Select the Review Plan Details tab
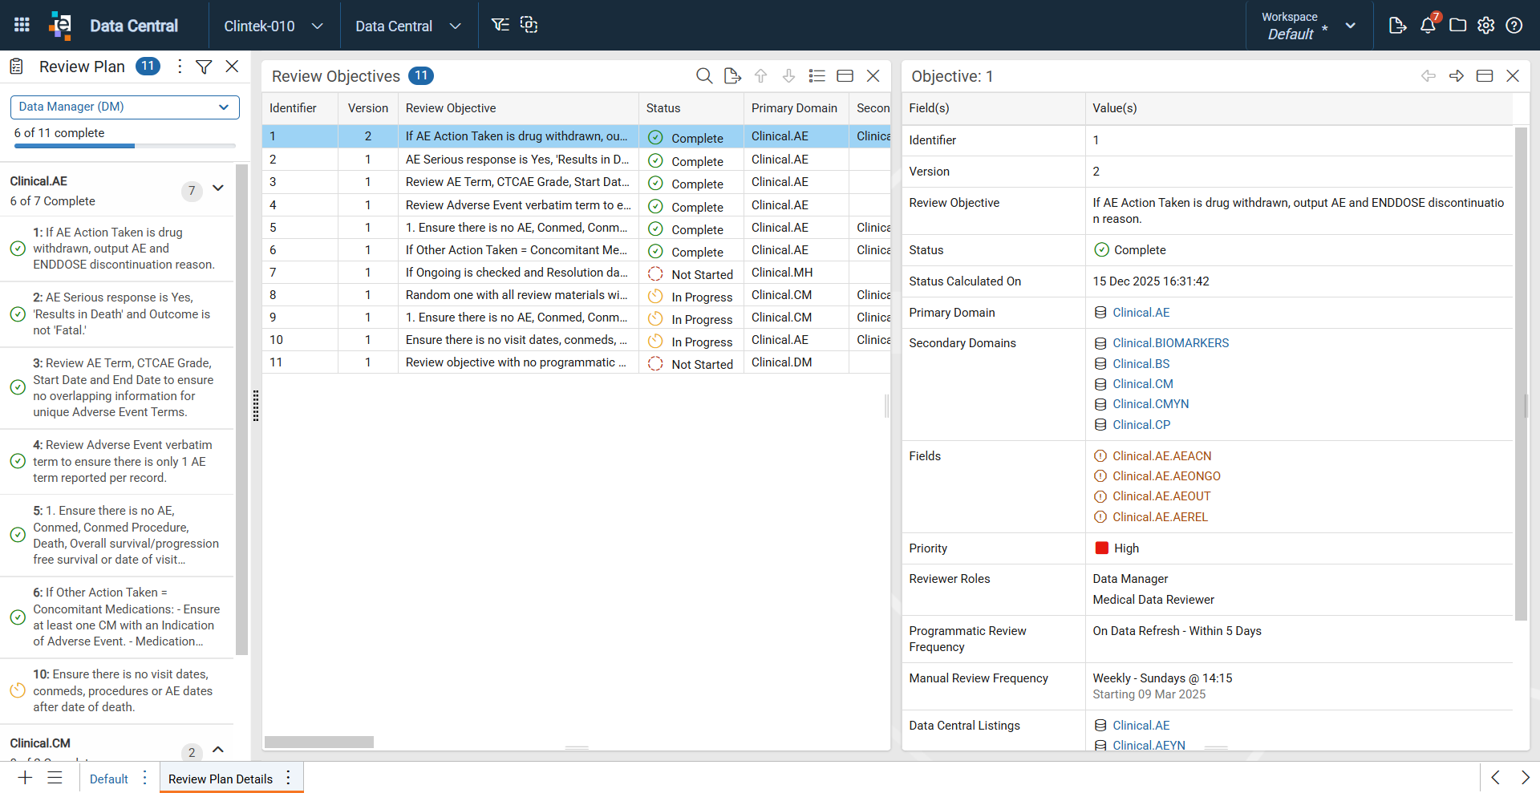Image resolution: width=1540 pixels, height=793 pixels. (x=221, y=779)
